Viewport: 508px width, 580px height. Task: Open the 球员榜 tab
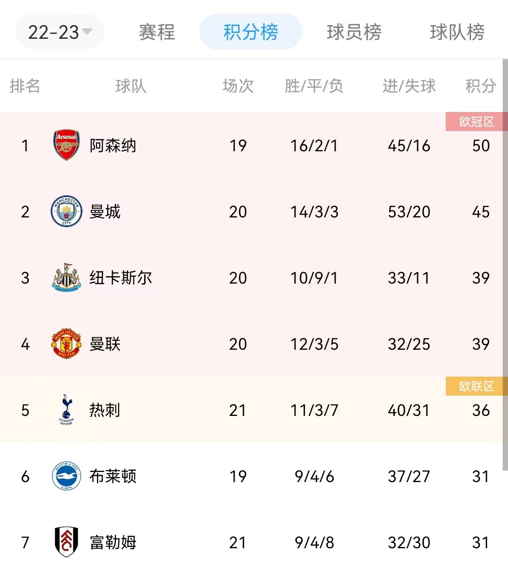point(354,32)
